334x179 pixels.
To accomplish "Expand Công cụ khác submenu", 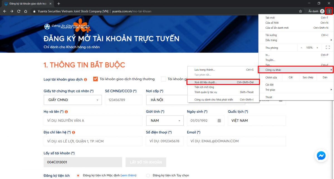I will 296,70.
